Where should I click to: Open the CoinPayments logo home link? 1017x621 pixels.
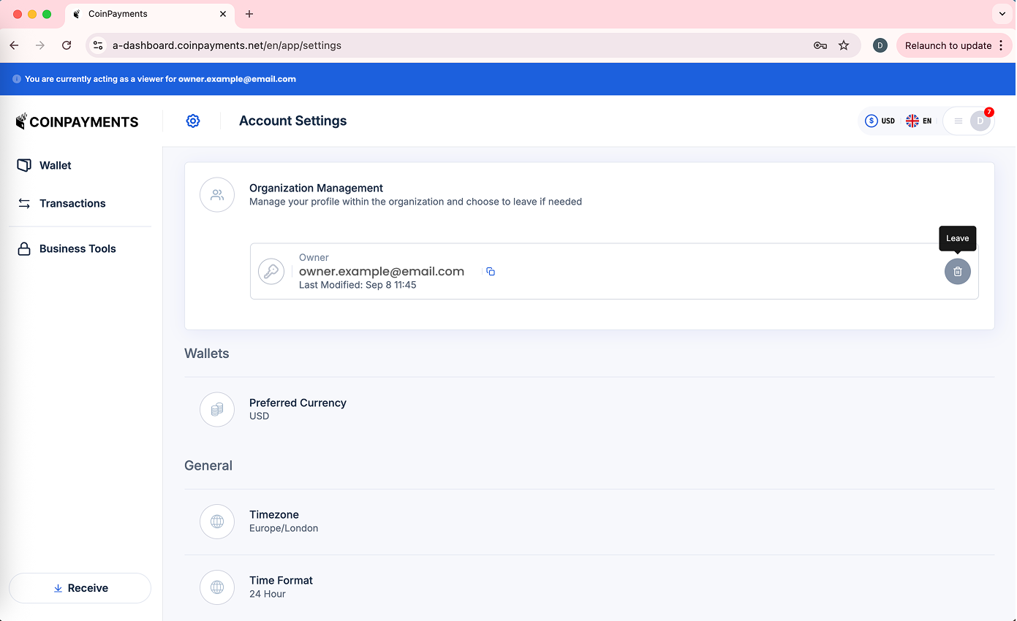[x=77, y=122]
